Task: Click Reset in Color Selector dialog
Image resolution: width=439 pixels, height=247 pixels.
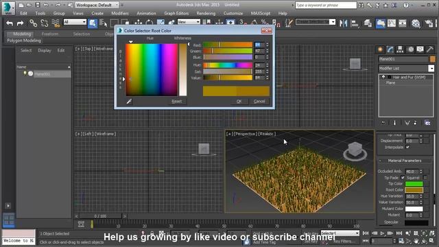Action: (x=177, y=102)
